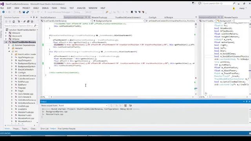The width and height of the screenshot is (251, 141).
Task: Switch to MonsterTruck.h tab in right pane
Action: coord(231,17)
